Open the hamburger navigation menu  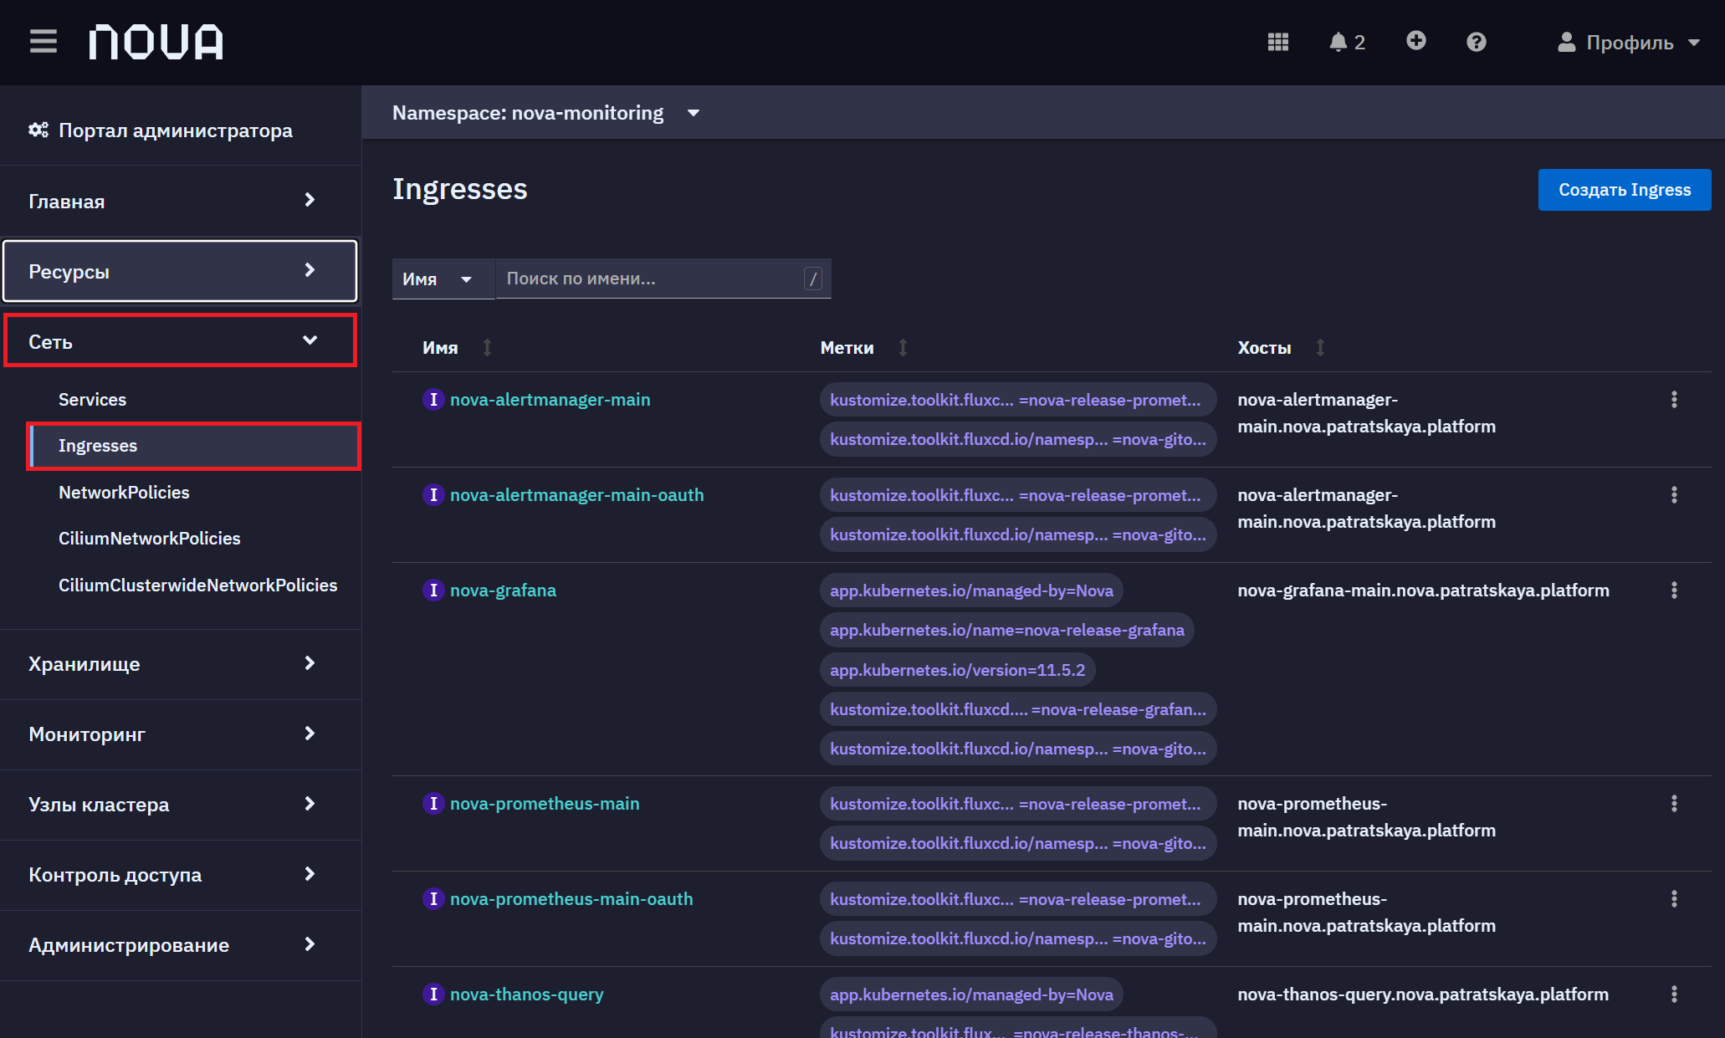(x=44, y=41)
